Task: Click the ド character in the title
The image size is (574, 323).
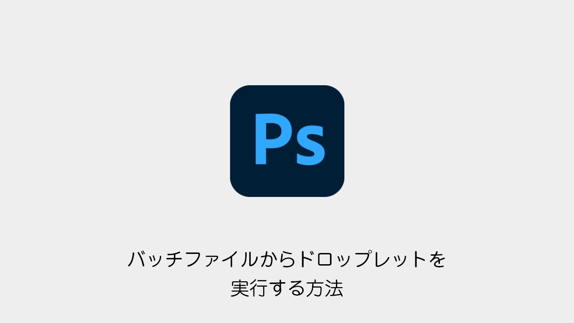Action: [x=305, y=260]
